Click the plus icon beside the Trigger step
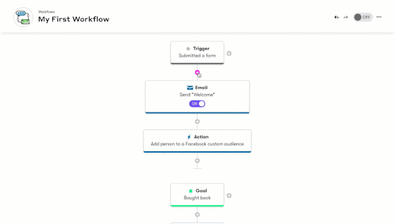This screenshot has height=224, width=395. (229, 53)
